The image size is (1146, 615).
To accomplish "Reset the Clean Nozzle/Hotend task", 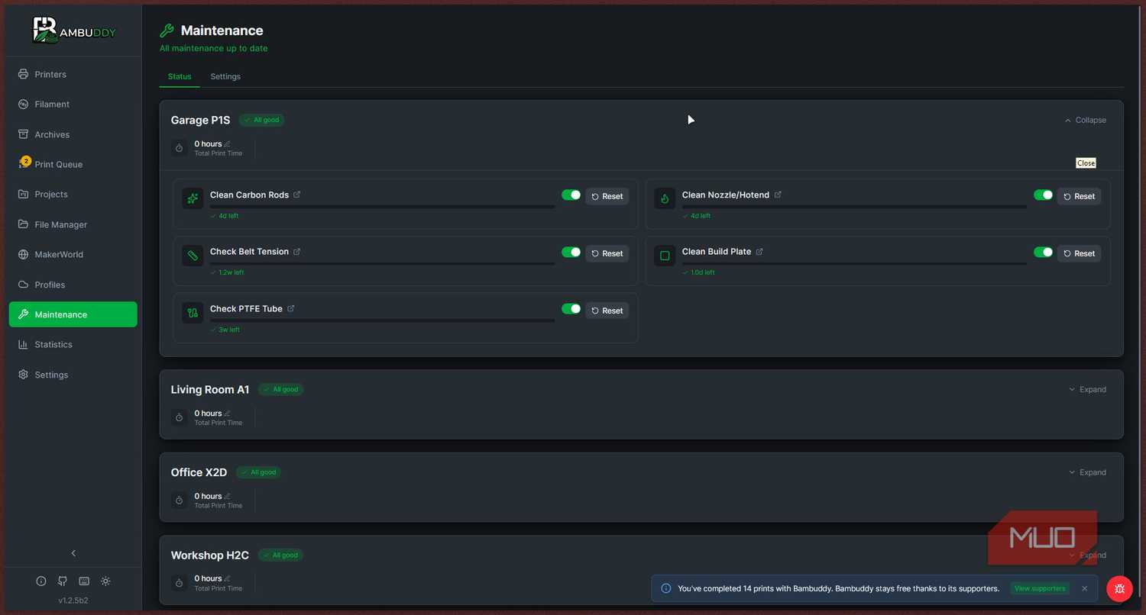I will click(x=1080, y=197).
